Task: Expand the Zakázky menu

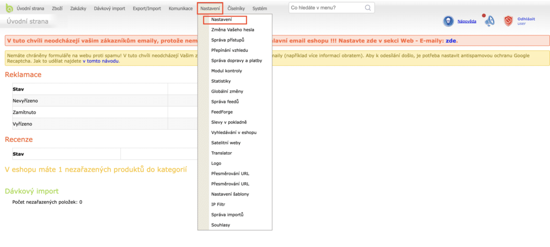Action: [x=78, y=9]
